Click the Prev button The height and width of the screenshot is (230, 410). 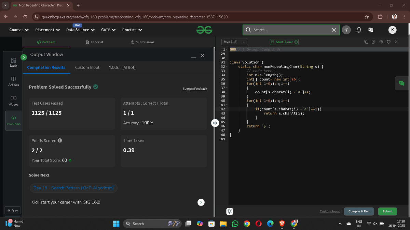click(12, 211)
